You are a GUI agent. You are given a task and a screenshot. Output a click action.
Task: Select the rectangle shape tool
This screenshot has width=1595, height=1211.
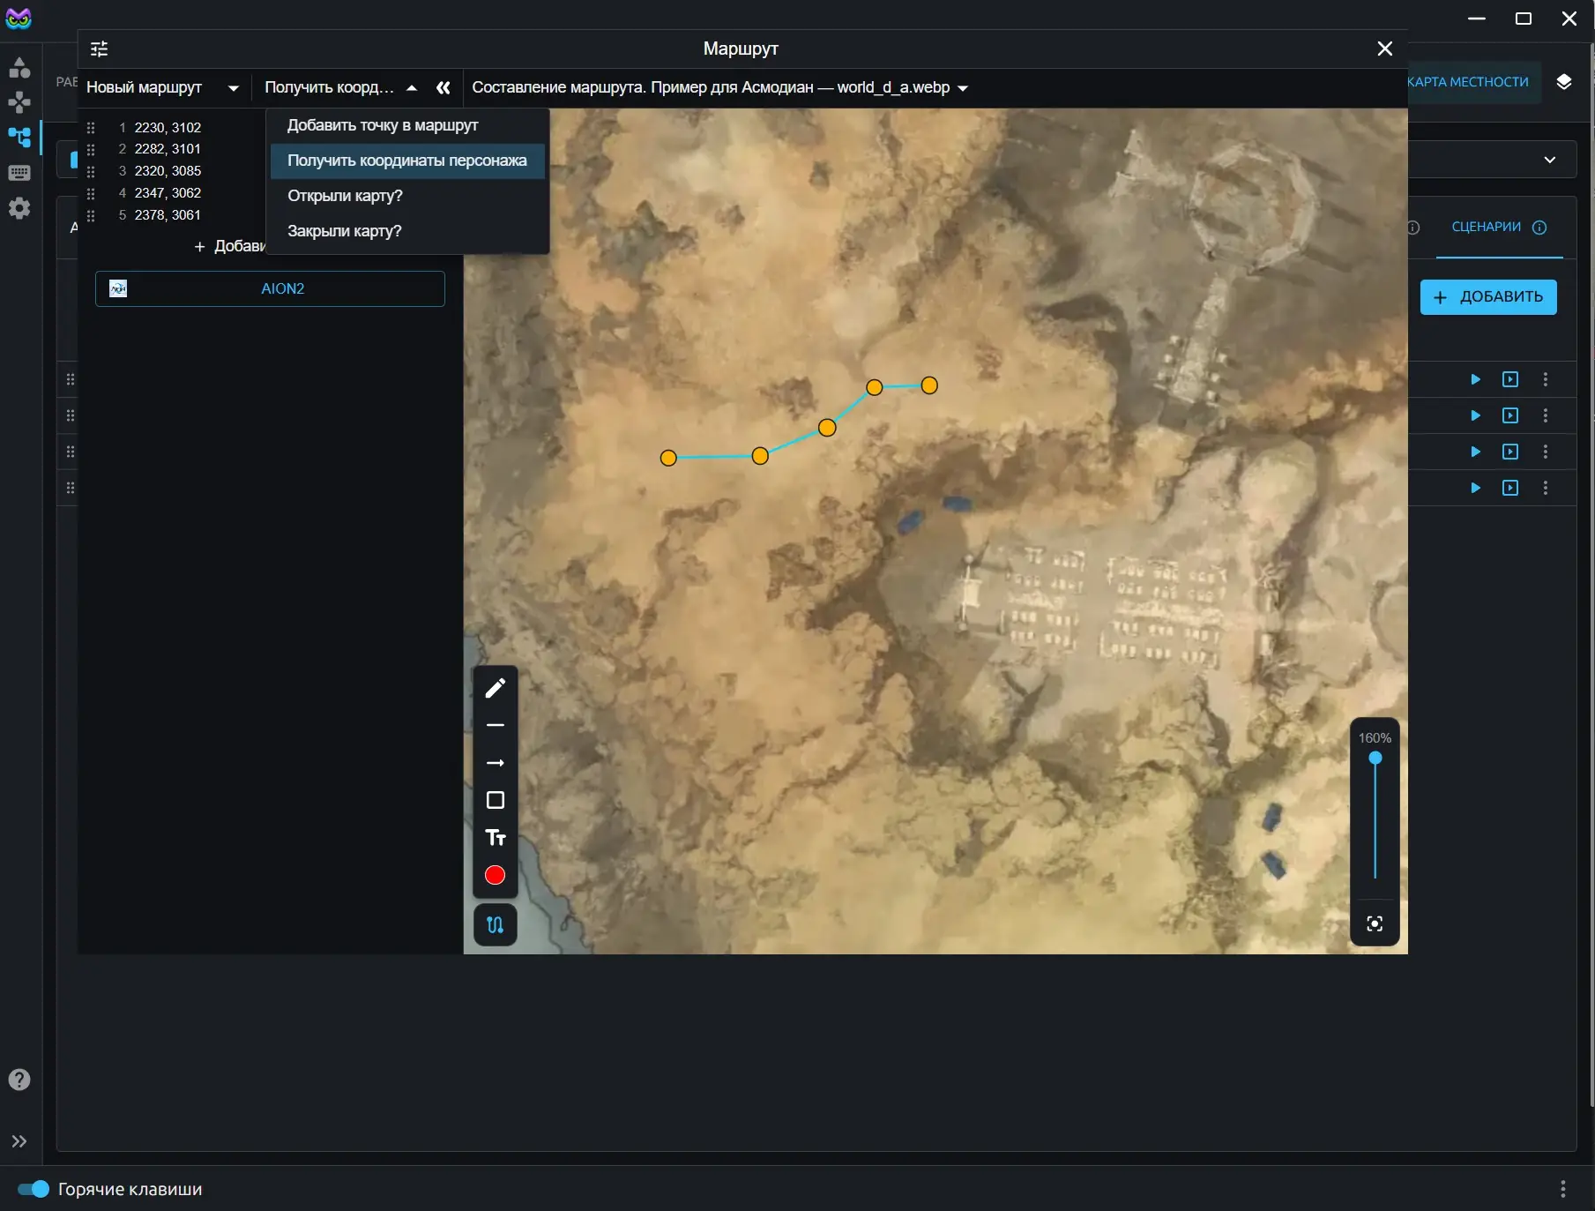[x=496, y=800]
